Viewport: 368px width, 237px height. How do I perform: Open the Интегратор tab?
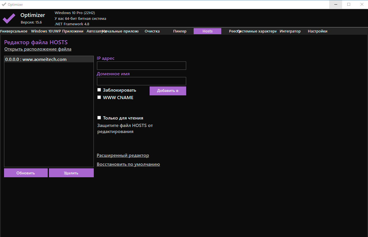(290, 31)
